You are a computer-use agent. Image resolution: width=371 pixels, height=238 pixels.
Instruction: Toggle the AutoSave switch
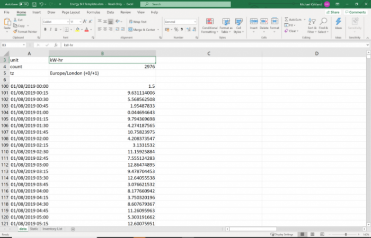[x=24, y=4]
